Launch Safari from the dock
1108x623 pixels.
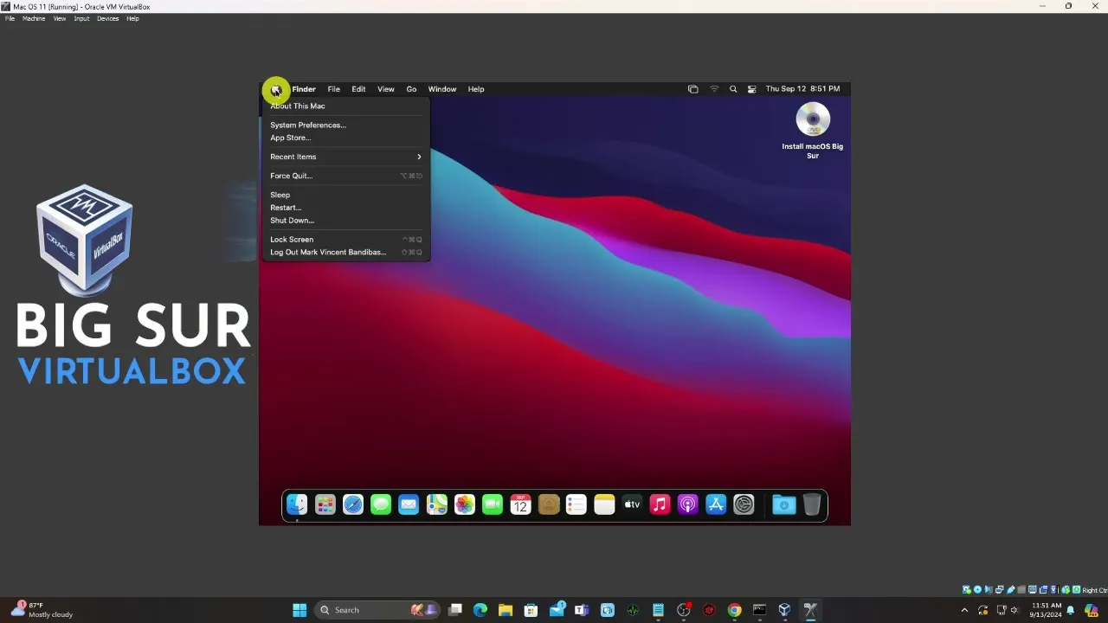click(x=353, y=504)
